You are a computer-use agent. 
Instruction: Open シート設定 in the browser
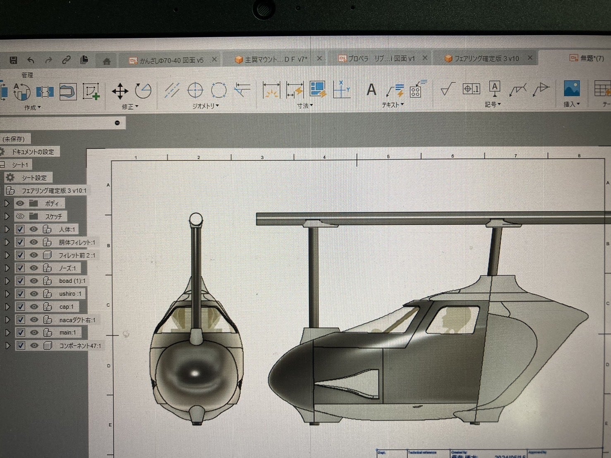point(34,178)
